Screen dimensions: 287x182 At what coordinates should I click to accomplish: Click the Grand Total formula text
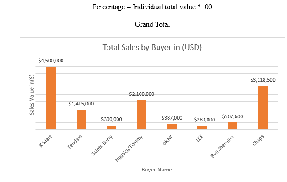click(x=152, y=24)
